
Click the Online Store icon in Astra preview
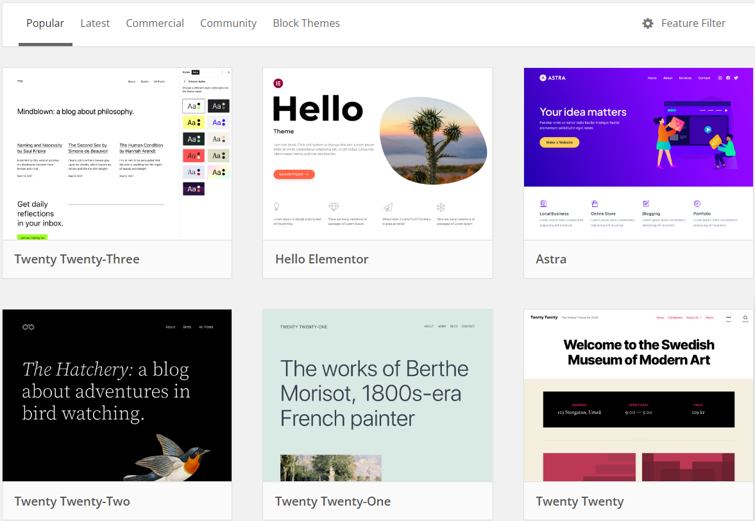tap(594, 204)
